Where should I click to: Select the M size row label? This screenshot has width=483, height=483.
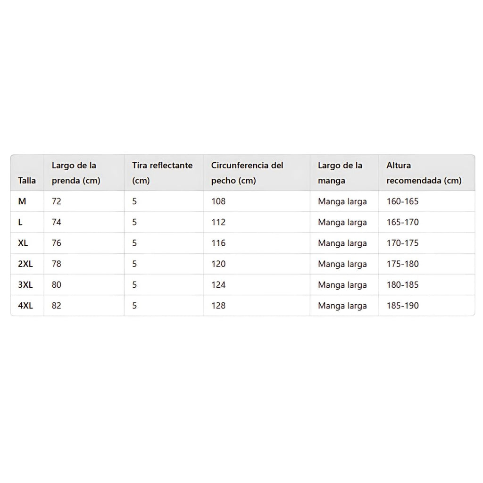pyautogui.click(x=22, y=201)
